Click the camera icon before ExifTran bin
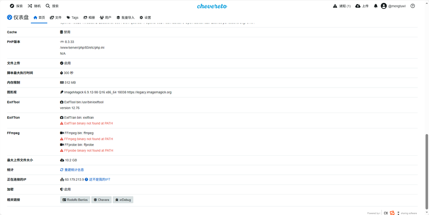The image size is (429, 215). (62, 118)
